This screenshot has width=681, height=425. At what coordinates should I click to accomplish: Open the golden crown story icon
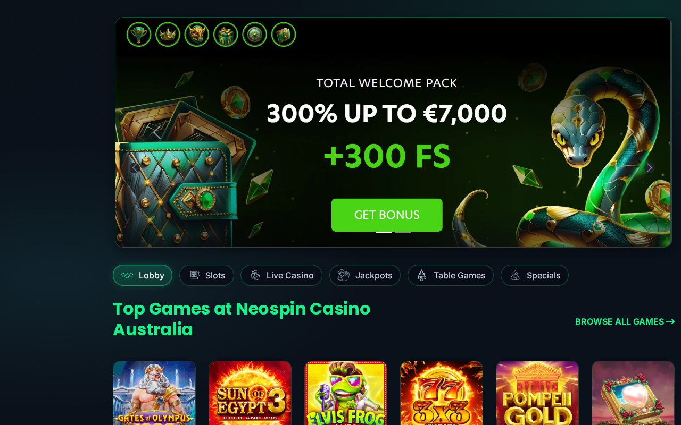point(168,35)
